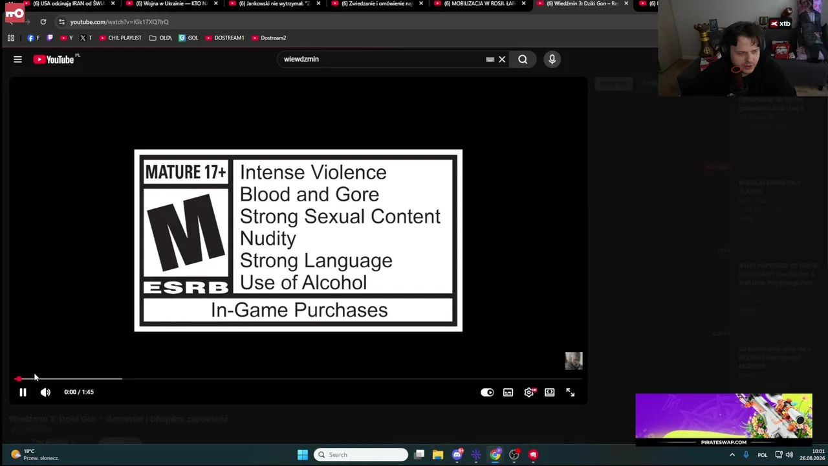Show hidden system tray icons
This screenshot has height=466, width=828.
point(732,455)
